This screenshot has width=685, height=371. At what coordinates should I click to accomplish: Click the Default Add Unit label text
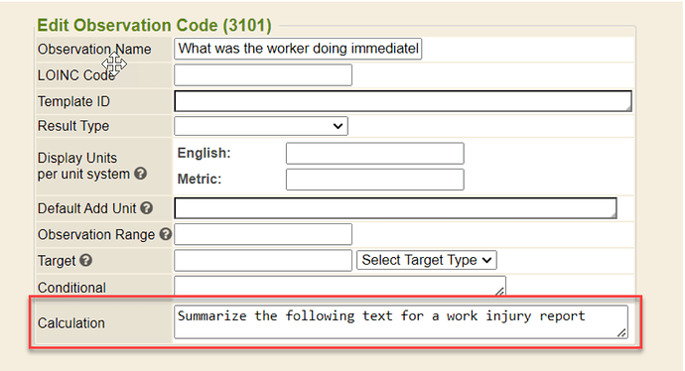pyautogui.click(x=87, y=208)
